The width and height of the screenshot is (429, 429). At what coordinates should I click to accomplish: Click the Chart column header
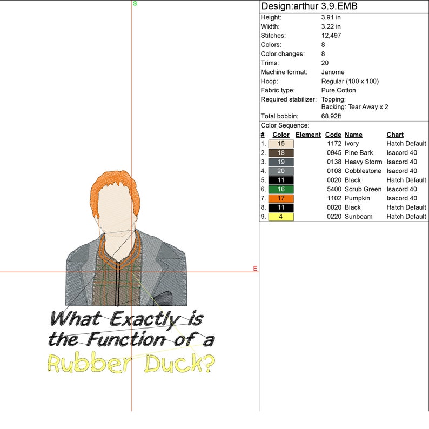[x=395, y=135]
